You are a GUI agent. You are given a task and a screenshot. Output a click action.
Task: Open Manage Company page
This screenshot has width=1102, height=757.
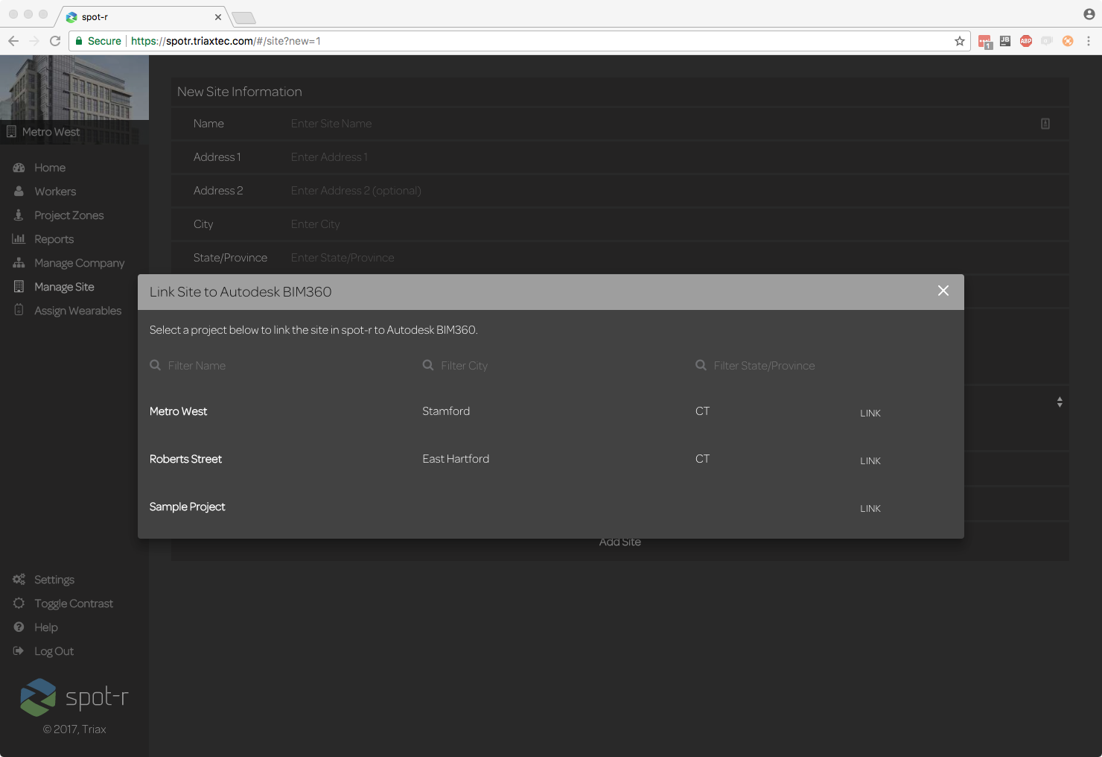(x=80, y=263)
